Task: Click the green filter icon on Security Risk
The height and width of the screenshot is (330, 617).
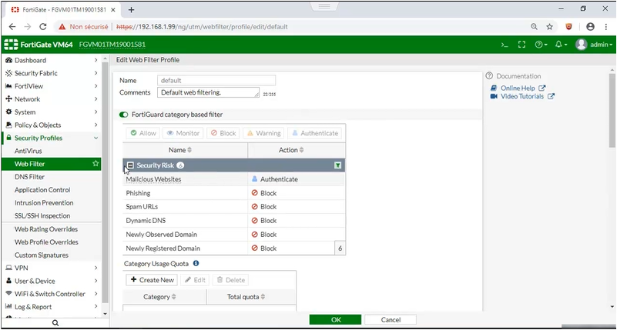Action: pos(337,165)
